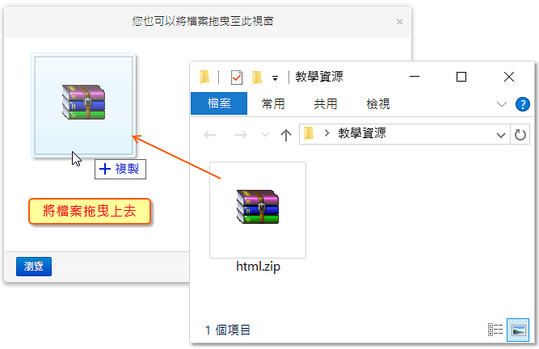Viewport: 539px width, 349px height.
Task: Open recent locations dropdown beside forward arrow
Action: click(x=265, y=135)
